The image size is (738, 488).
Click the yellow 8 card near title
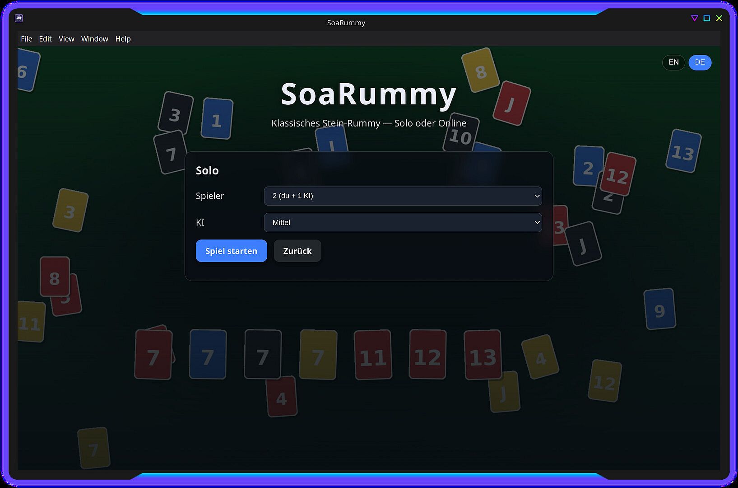(x=480, y=70)
